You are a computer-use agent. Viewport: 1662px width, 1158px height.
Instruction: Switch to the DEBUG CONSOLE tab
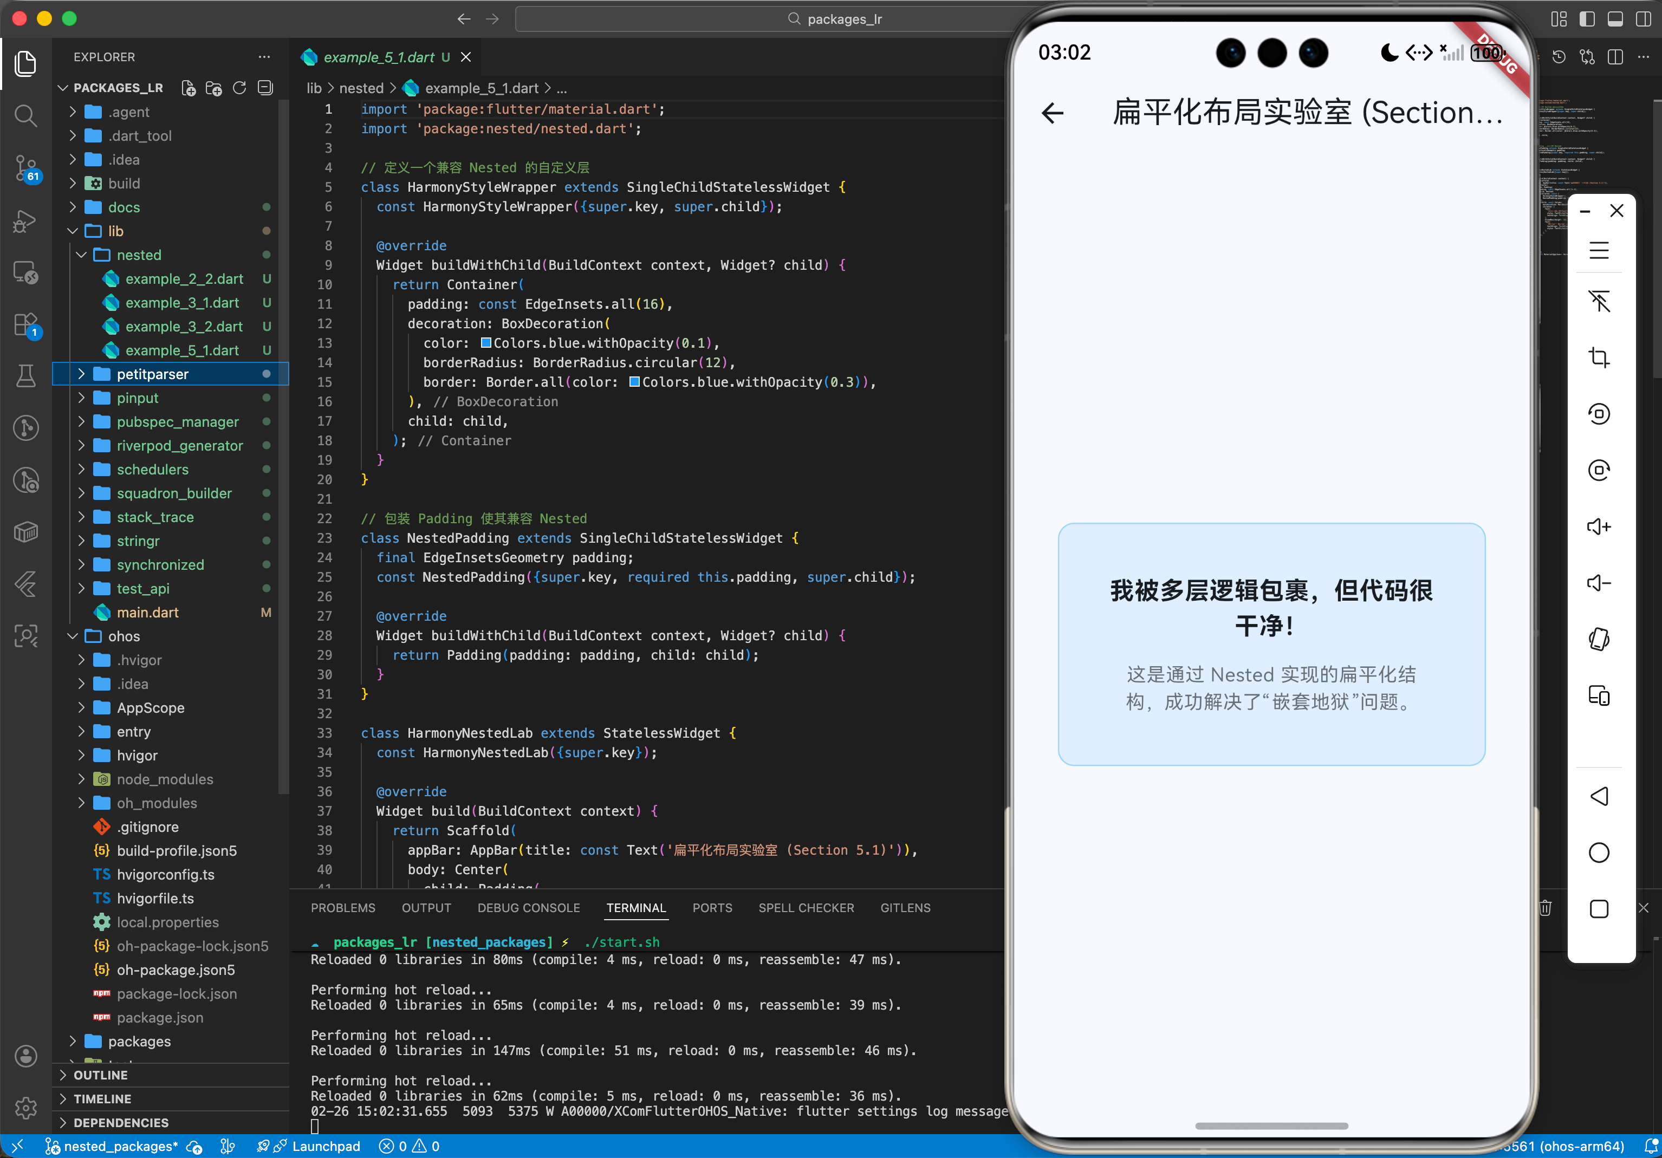528,908
